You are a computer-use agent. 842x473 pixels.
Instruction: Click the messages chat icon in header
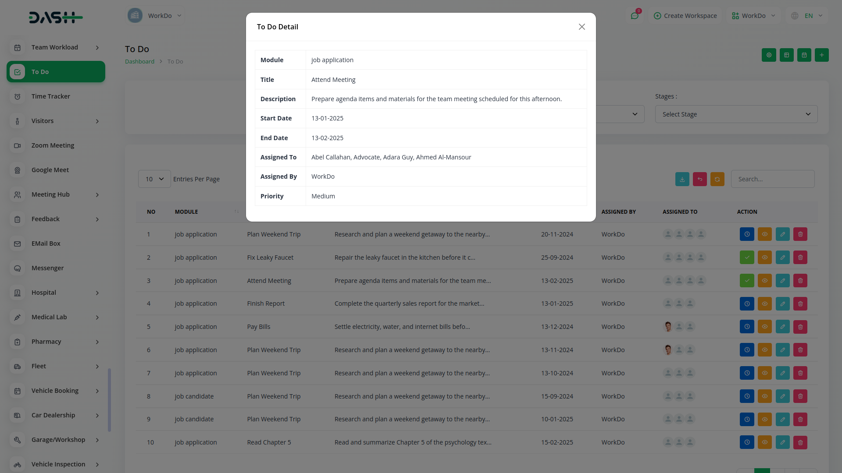coord(635,16)
